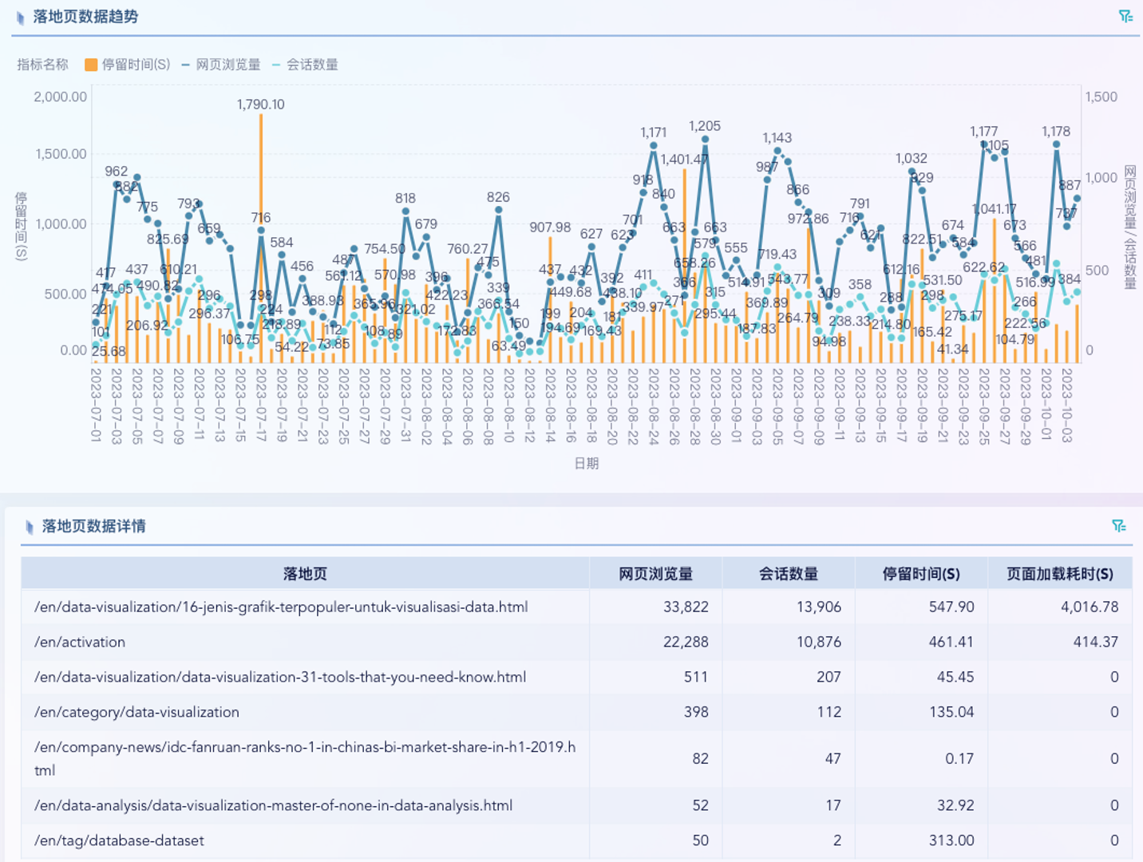Toggle the 会话数量 series in legend
Screen dimensions: 1143x862
(306, 65)
